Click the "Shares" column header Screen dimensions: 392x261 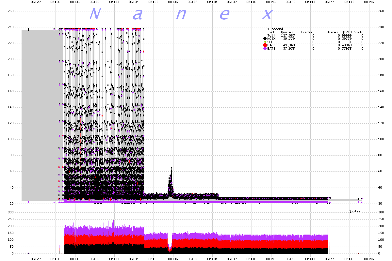pyautogui.click(x=332, y=32)
